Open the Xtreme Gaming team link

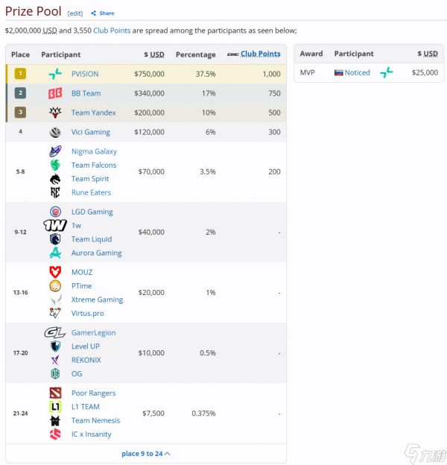pyautogui.click(x=98, y=300)
